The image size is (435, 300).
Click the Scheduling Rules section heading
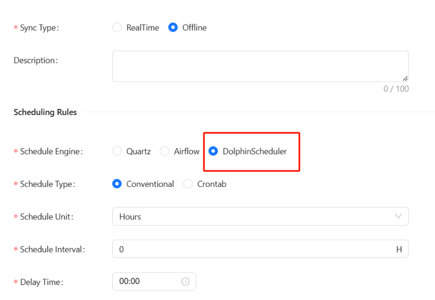click(x=45, y=112)
